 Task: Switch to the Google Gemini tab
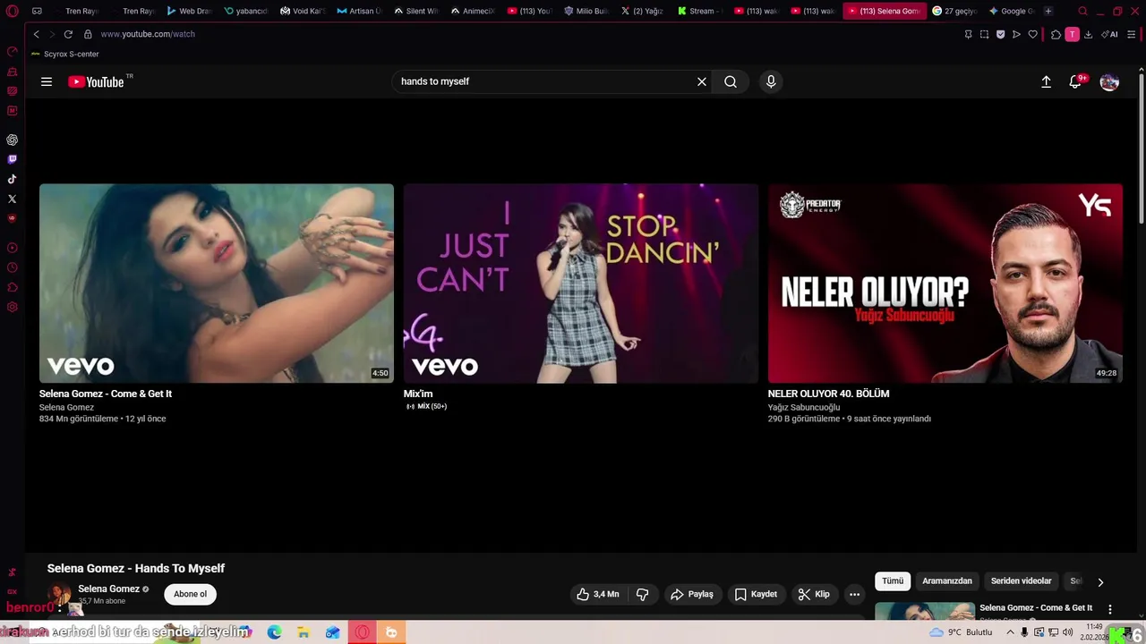[1012, 11]
